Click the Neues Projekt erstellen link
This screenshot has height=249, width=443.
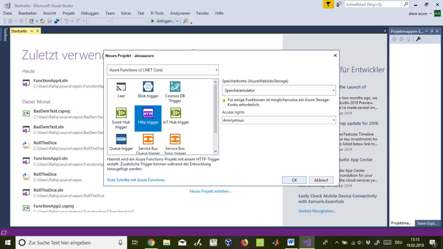[x=211, y=191]
